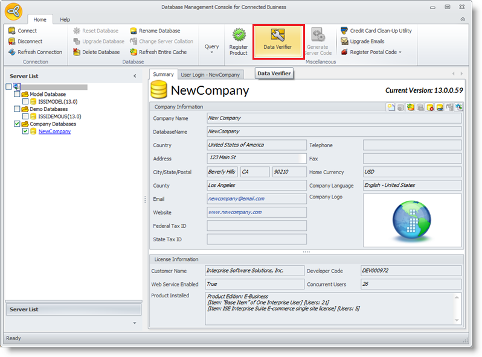This screenshot has height=357, width=482.
Task: Select the NewCompany database link
Action: click(x=54, y=131)
